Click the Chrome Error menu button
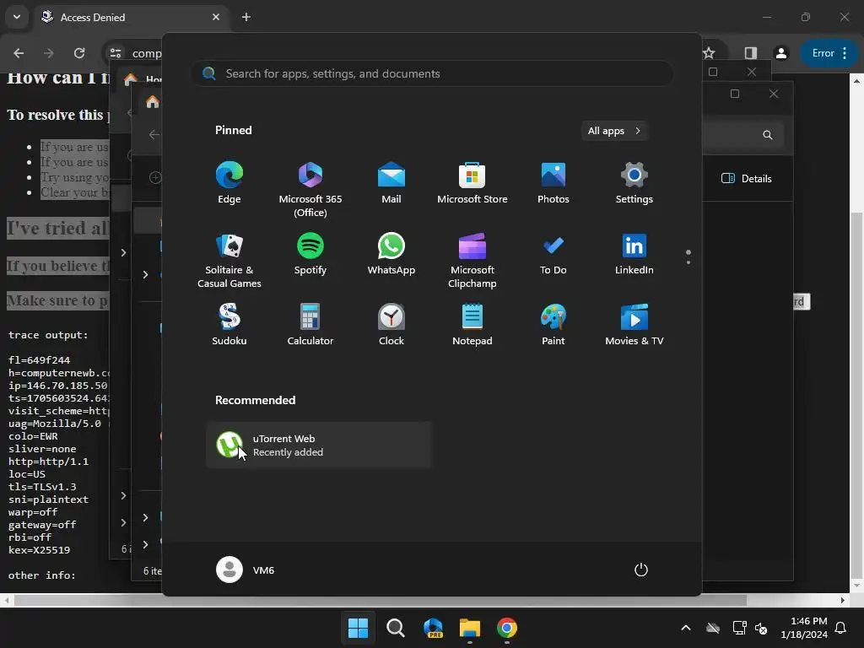 [829, 53]
